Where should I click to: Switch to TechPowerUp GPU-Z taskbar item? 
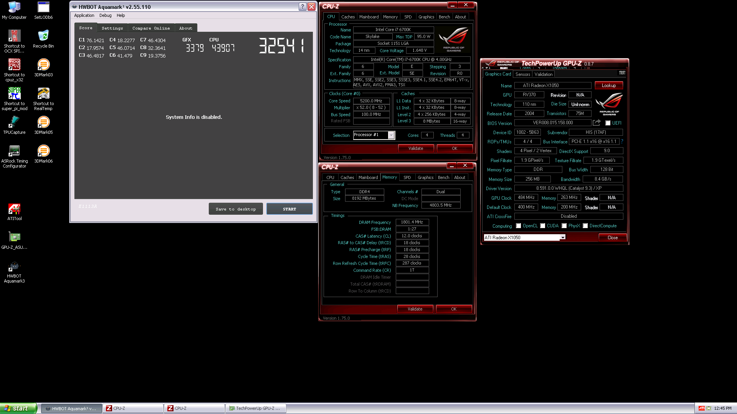pos(256,408)
